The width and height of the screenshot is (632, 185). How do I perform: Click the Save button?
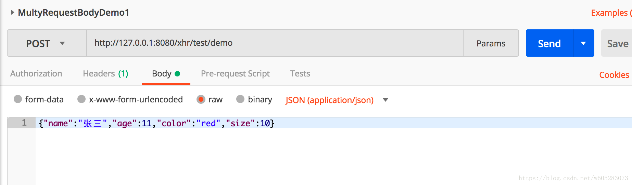617,43
